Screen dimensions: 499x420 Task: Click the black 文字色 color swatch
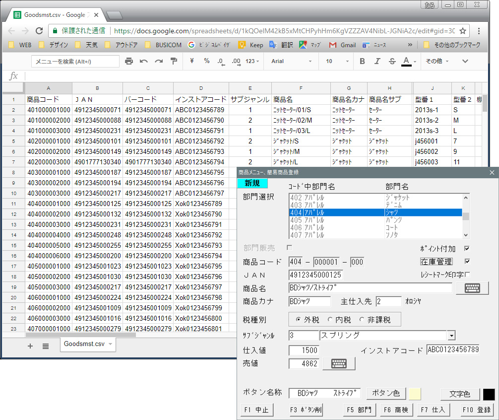coord(489,394)
